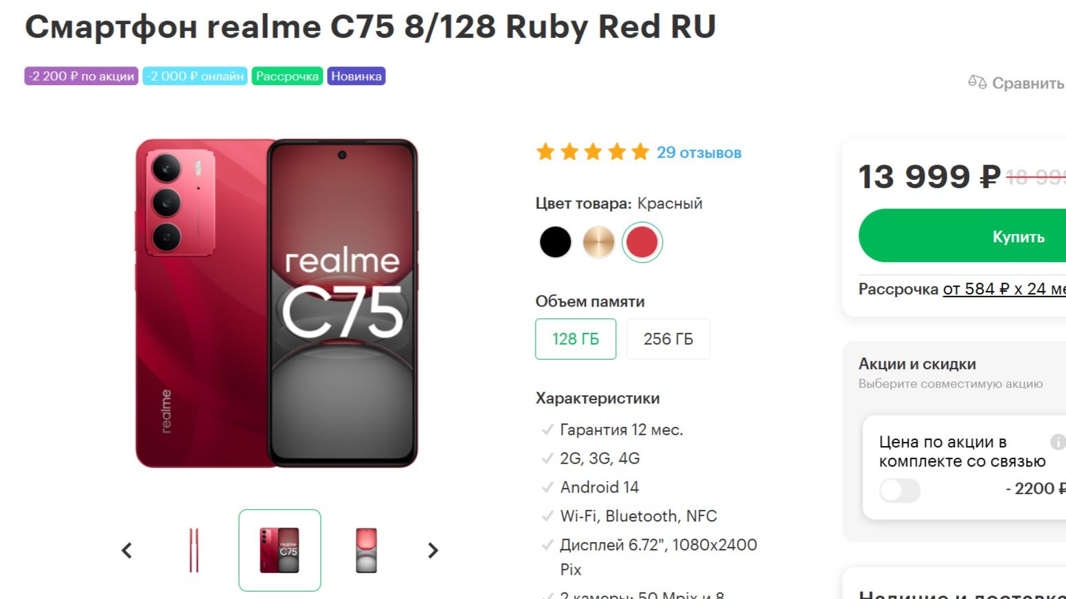Click the Новинка badge
This screenshot has width=1066, height=599.
coord(356,76)
